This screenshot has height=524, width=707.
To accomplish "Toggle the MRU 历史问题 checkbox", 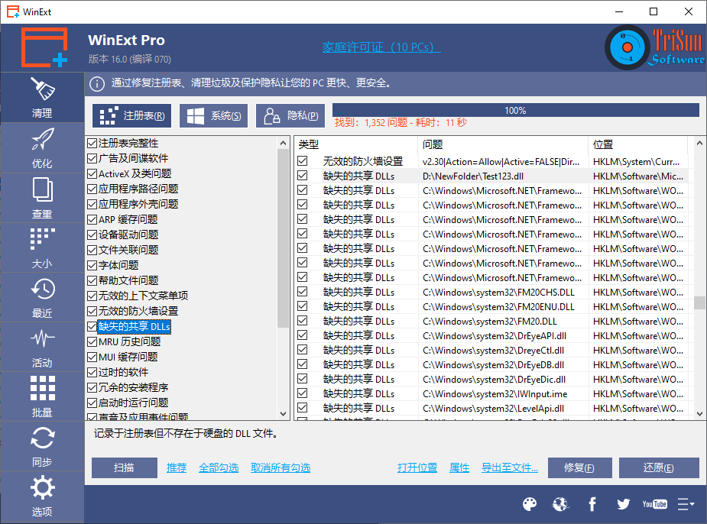I will pyautogui.click(x=92, y=342).
